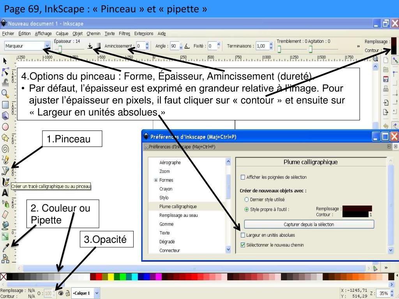Adjust the Terminaisons spinner arrows
The image size is (399, 299).
point(271,46)
